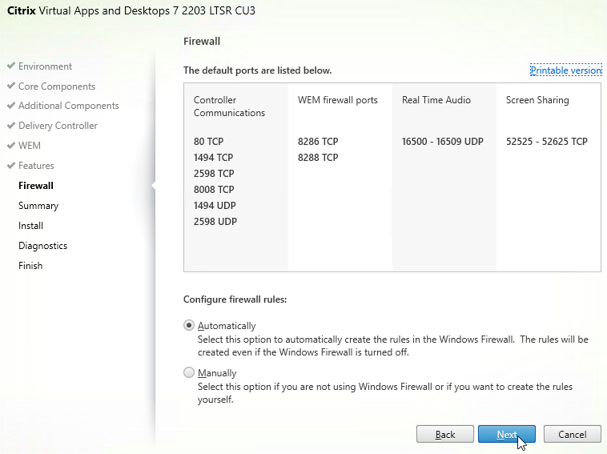
Task: Open the Diagnostics step
Action: 43,246
